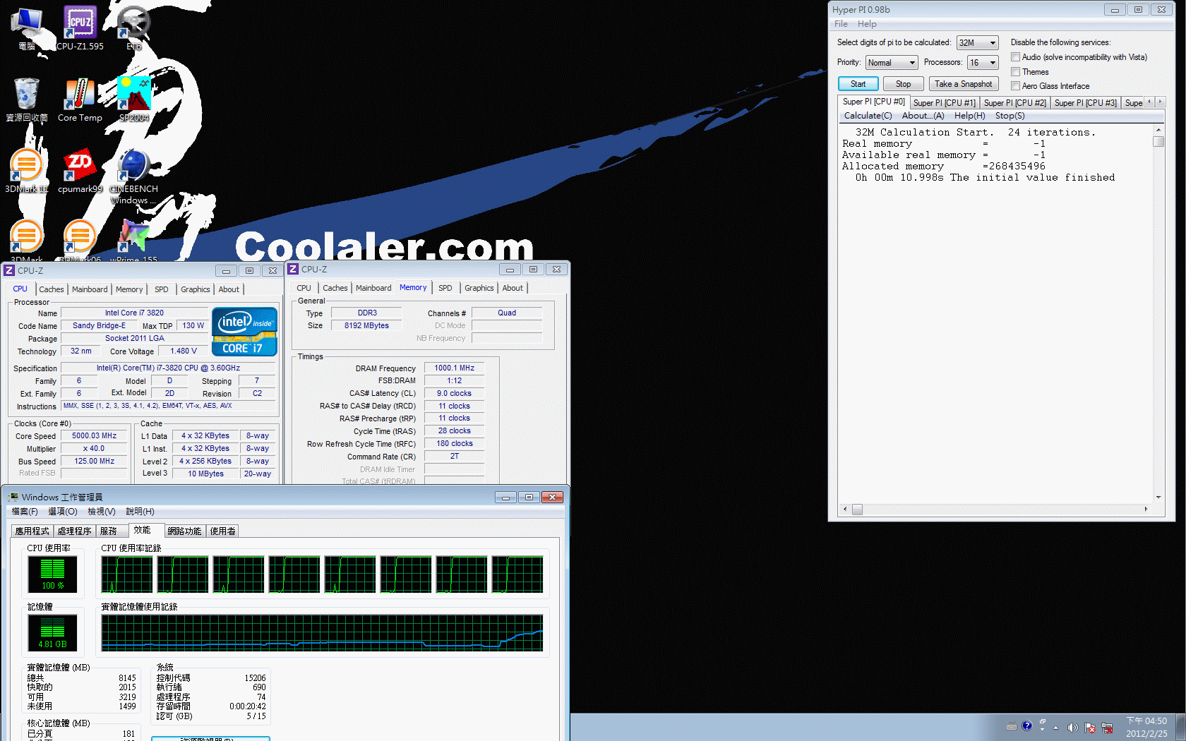This screenshot has height=741, width=1186.
Task: Click the Intel Core i7 logo in CPU-Z
Action: pos(244,331)
